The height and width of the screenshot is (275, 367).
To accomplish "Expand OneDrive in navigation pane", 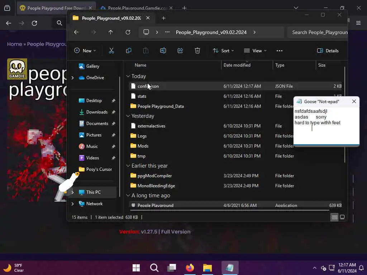I will pyautogui.click(x=72, y=78).
